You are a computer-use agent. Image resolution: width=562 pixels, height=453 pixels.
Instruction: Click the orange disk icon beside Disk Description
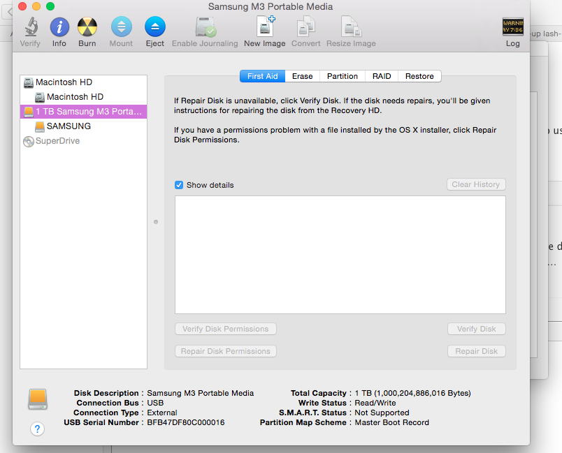[38, 399]
